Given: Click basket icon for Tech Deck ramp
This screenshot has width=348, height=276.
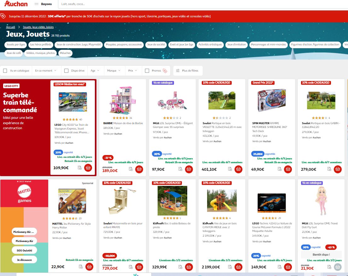Looking at the screenshot, I should [x=288, y=169].
